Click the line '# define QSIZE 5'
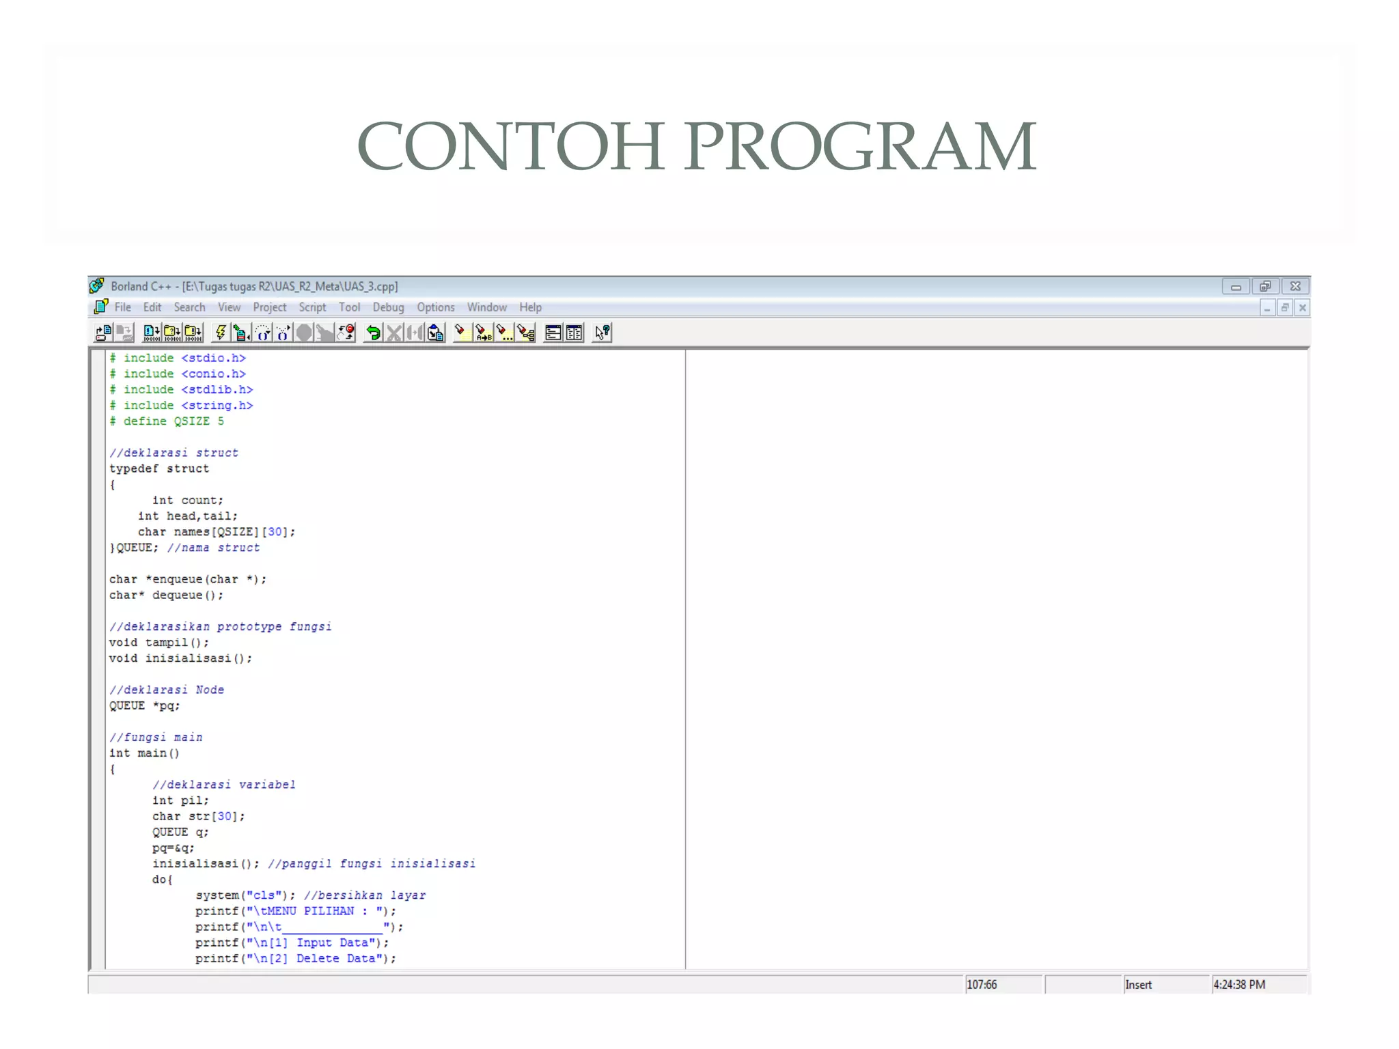This screenshot has width=1399, height=1049. [x=167, y=421]
